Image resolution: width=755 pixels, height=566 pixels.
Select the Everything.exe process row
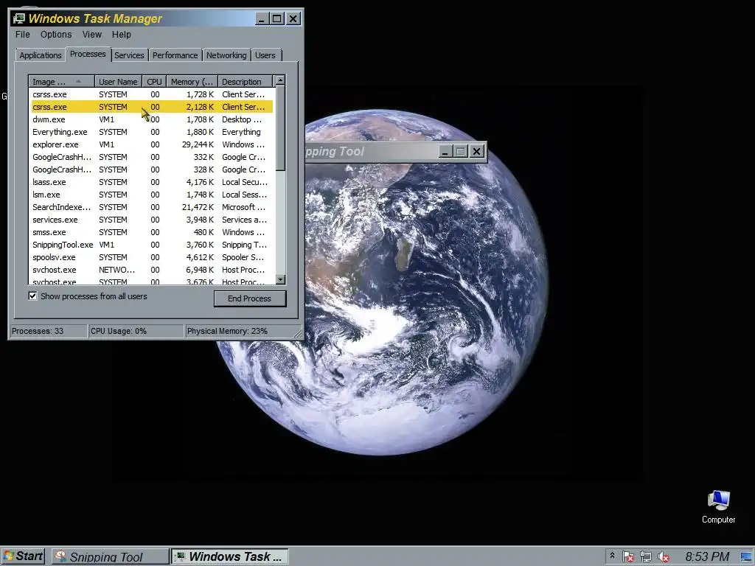click(x=152, y=132)
